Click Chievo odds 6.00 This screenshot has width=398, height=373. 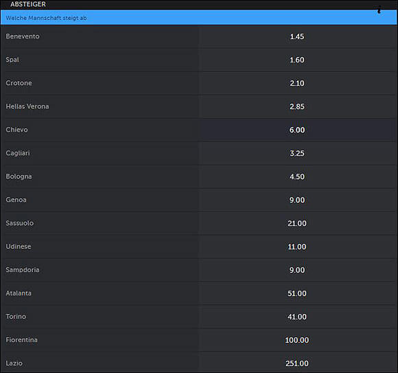click(x=297, y=130)
